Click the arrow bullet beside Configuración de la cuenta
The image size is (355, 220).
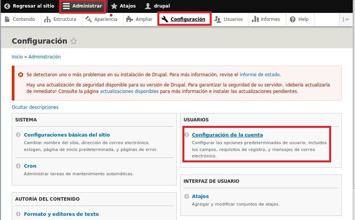pyautogui.click(x=186, y=135)
